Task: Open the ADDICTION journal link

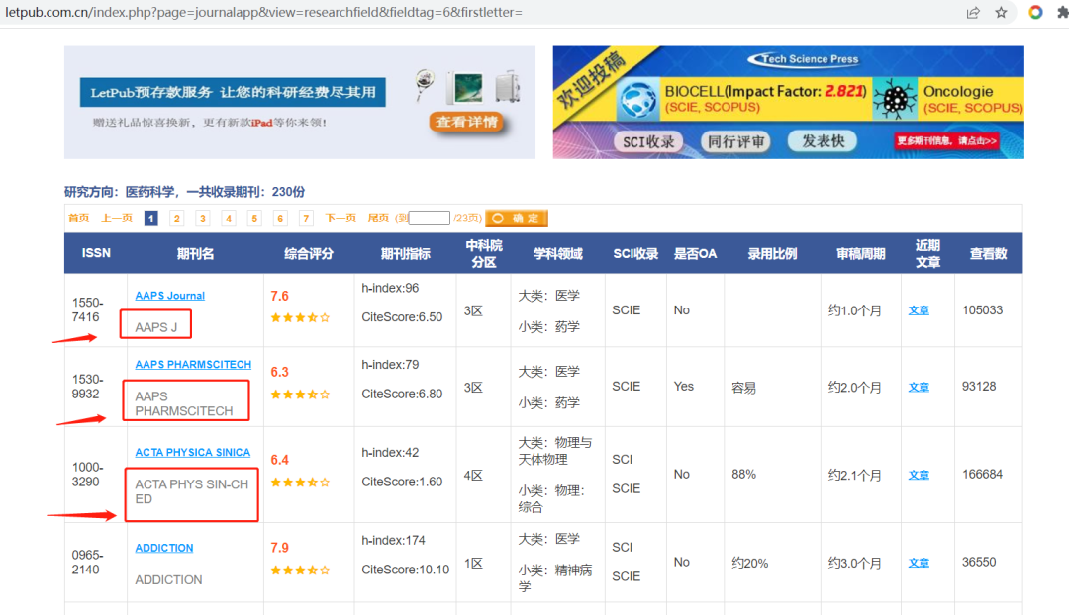Action: click(163, 548)
